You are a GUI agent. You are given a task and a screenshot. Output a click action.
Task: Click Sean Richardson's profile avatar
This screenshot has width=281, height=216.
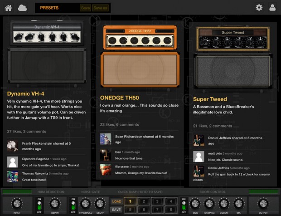[106, 139]
